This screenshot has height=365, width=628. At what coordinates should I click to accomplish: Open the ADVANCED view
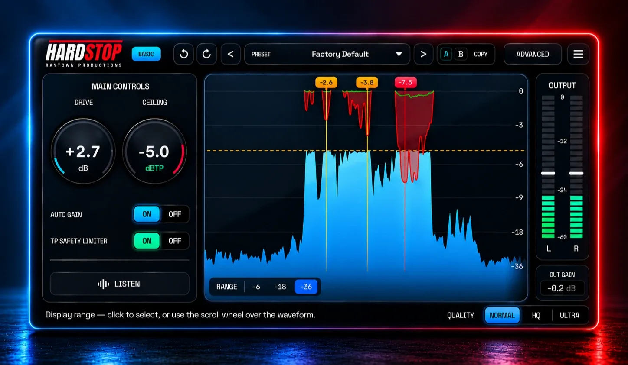533,54
